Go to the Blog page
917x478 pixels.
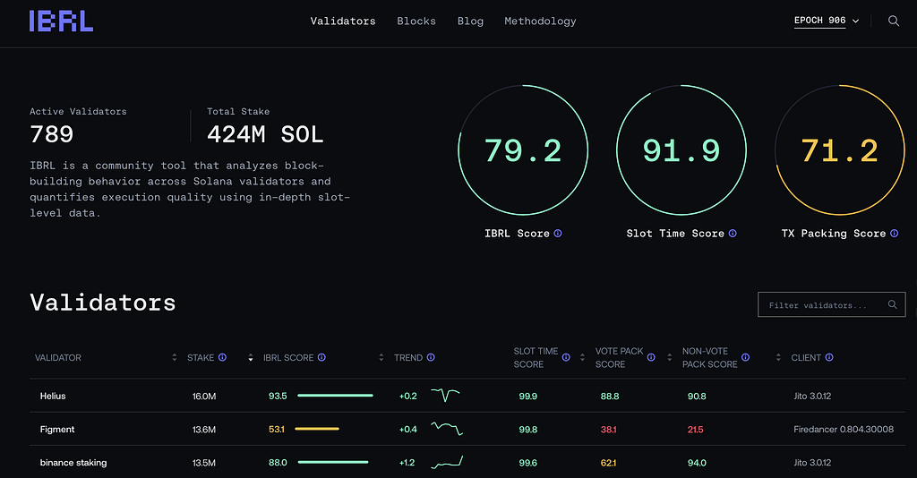470,21
